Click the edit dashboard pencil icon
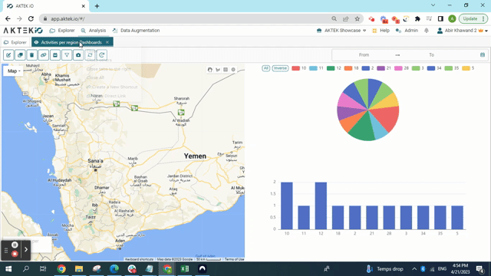The height and width of the screenshot is (276, 491). (x=8, y=55)
